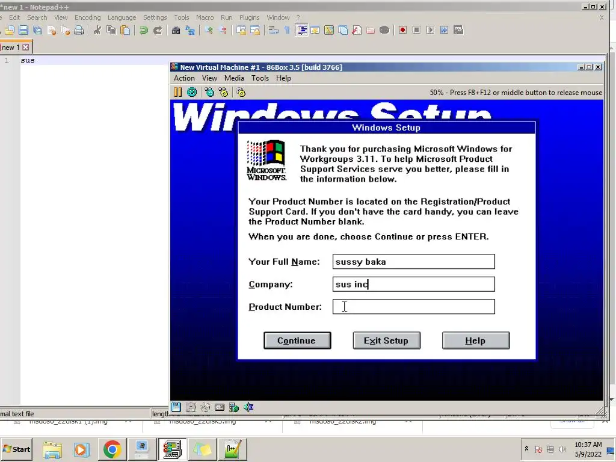Open the Help menu in 86Box
Screen dimensions: 616x462
(x=283, y=78)
